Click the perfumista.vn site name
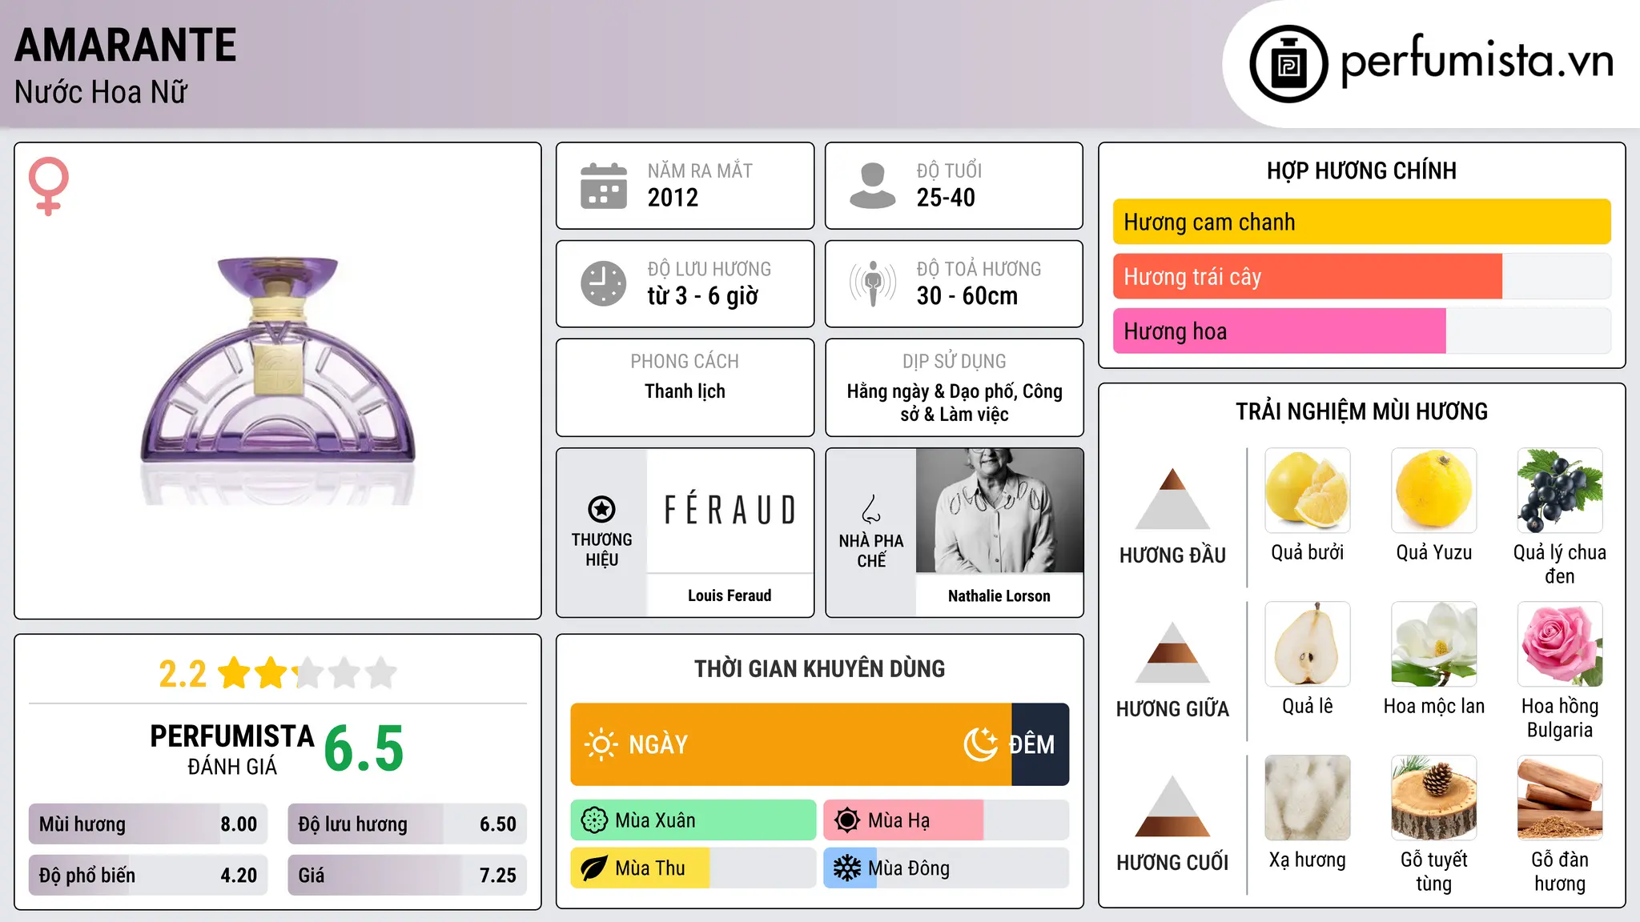 [1477, 61]
